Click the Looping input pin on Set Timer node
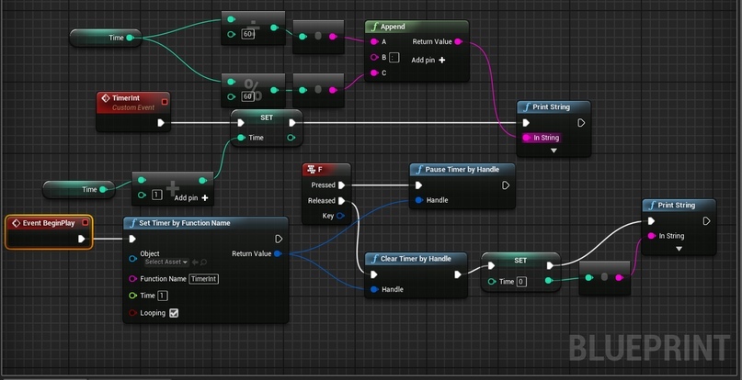 (x=133, y=313)
